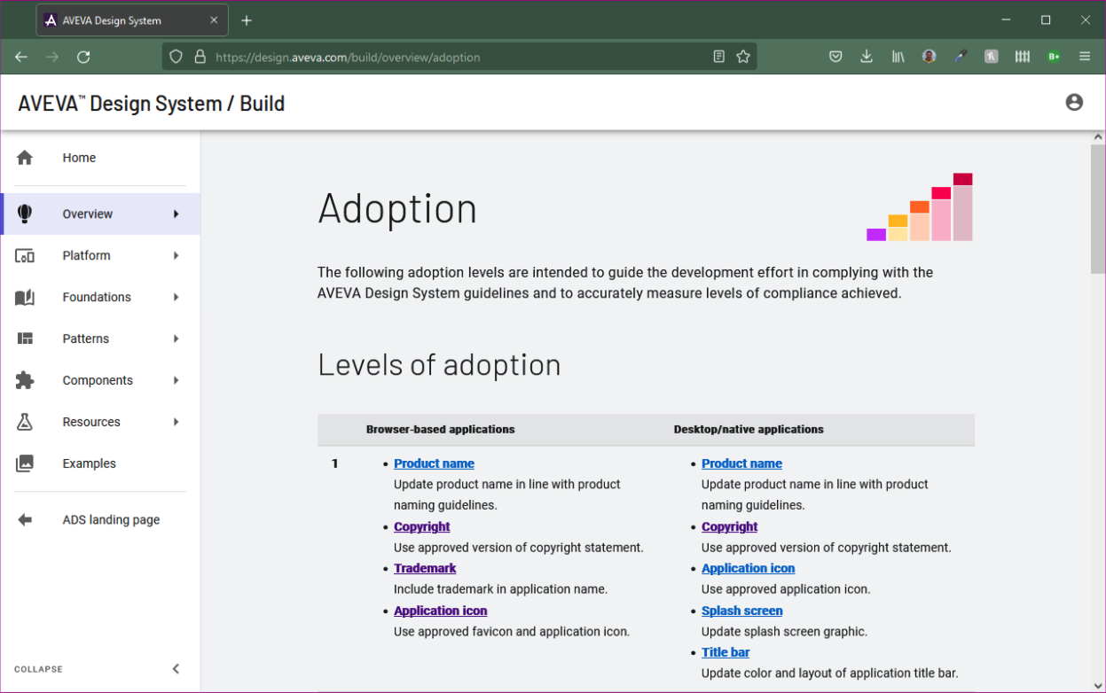The width and height of the screenshot is (1106, 693).
Task: Select Home in the sidebar
Action: pos(100,158)
